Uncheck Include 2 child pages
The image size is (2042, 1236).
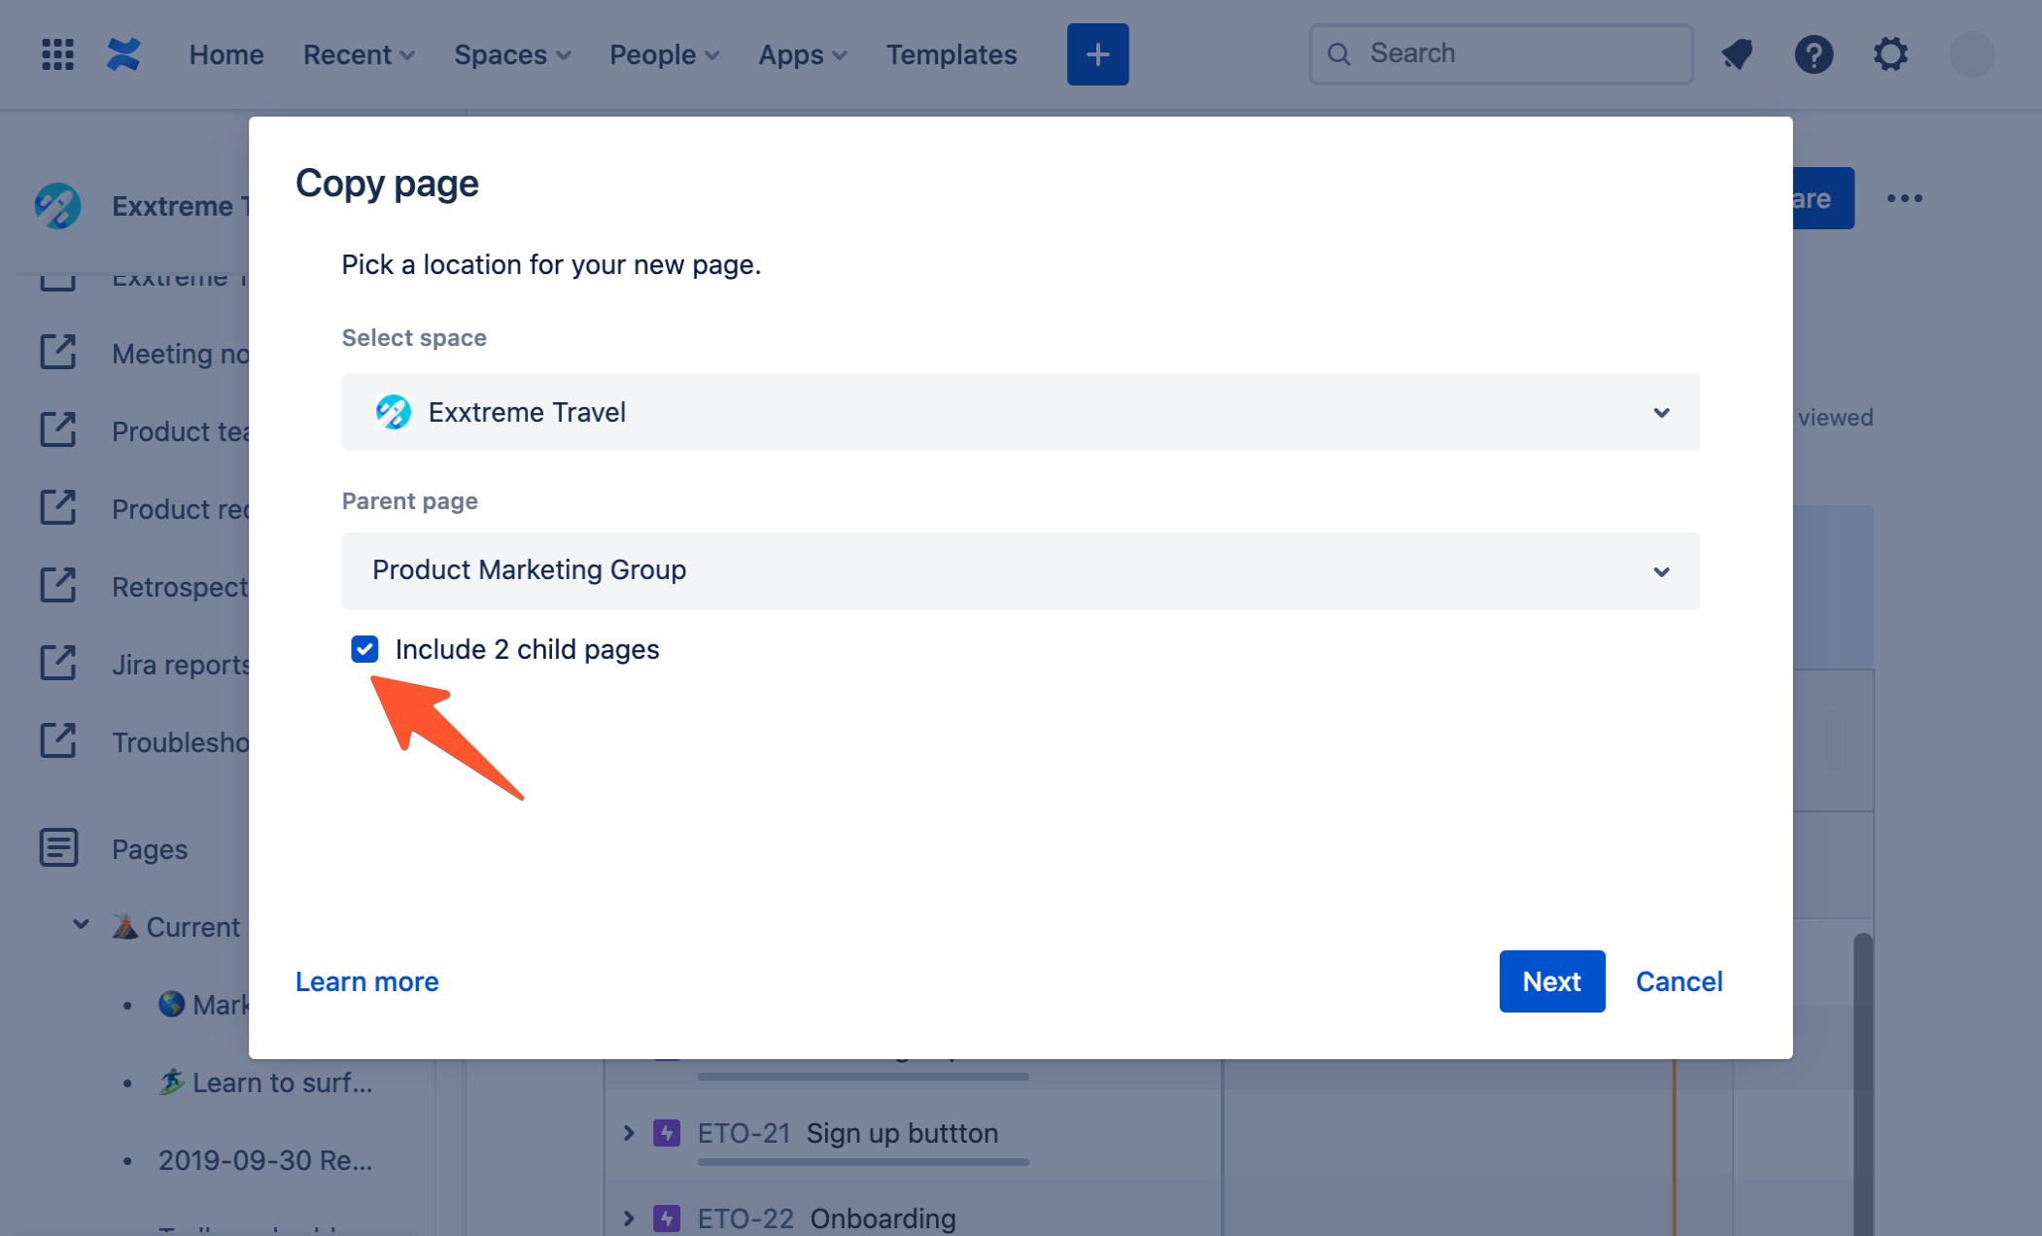[x=364, y=649]
